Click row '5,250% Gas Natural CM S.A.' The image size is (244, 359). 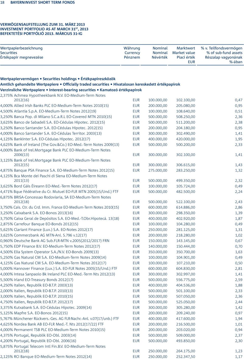(x=121, y=257)
